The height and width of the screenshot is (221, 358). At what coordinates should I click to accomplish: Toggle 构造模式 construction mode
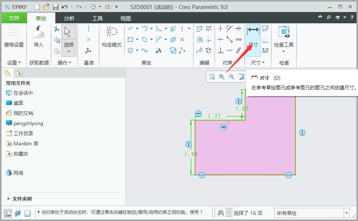[112, 37]
